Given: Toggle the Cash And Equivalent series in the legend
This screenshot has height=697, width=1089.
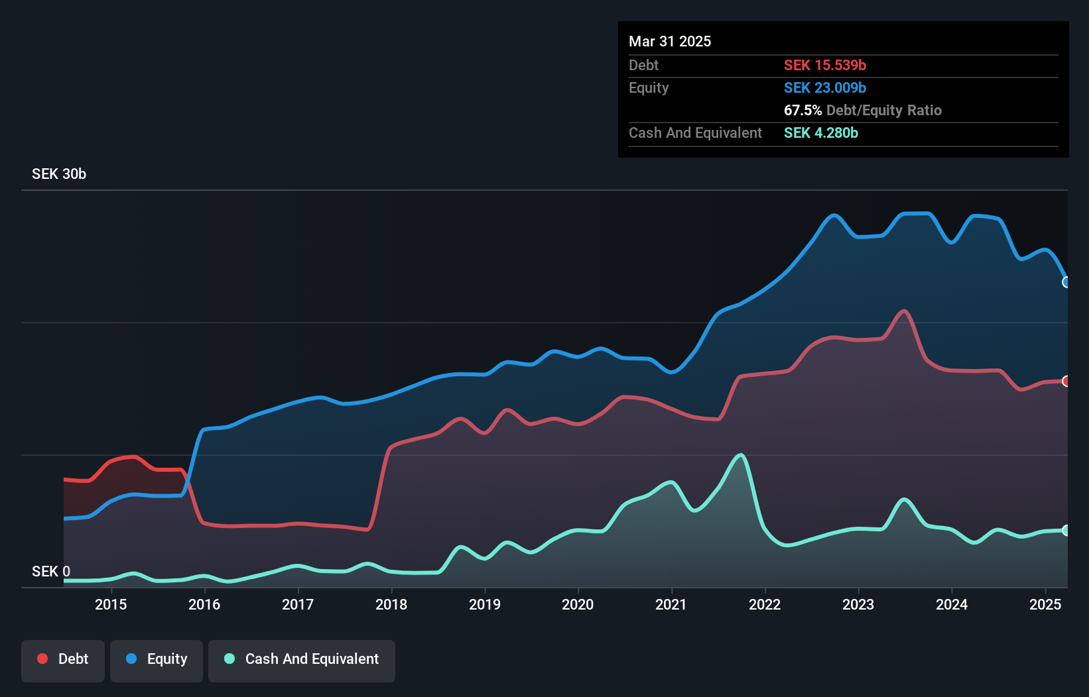Looking at the screenshot, I should coord(302,661).
